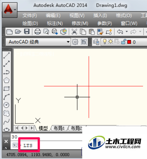This screenshot has height=159, width=147.
Task: Open the AutoCAD application menu button
Action: (x=10, y=10)
